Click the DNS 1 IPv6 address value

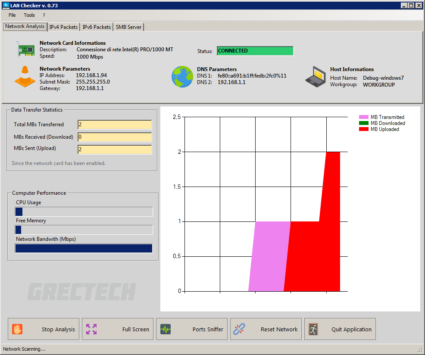tap(252, 76)
